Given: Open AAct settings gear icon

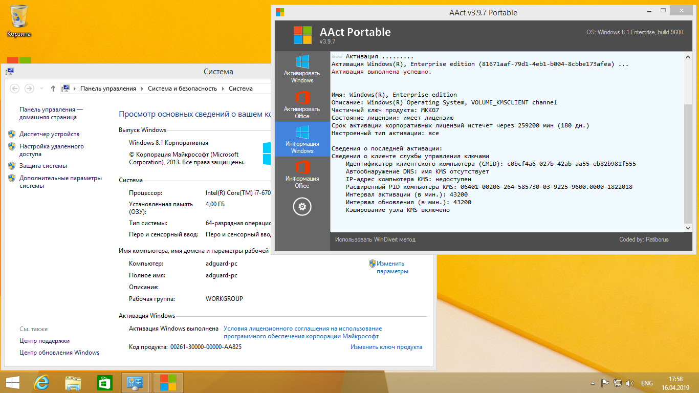Looking at the screenshot, I should pos(302,207).
